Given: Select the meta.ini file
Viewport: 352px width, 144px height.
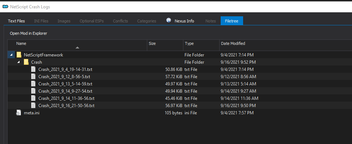Looking at the screenshot, I should [31, 113].
